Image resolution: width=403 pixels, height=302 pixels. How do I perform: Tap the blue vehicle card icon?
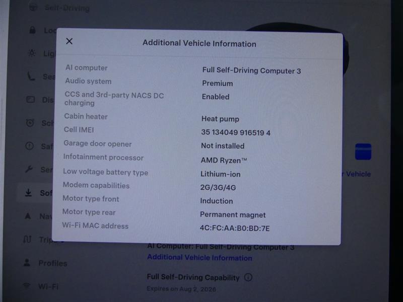coord(363,152)
